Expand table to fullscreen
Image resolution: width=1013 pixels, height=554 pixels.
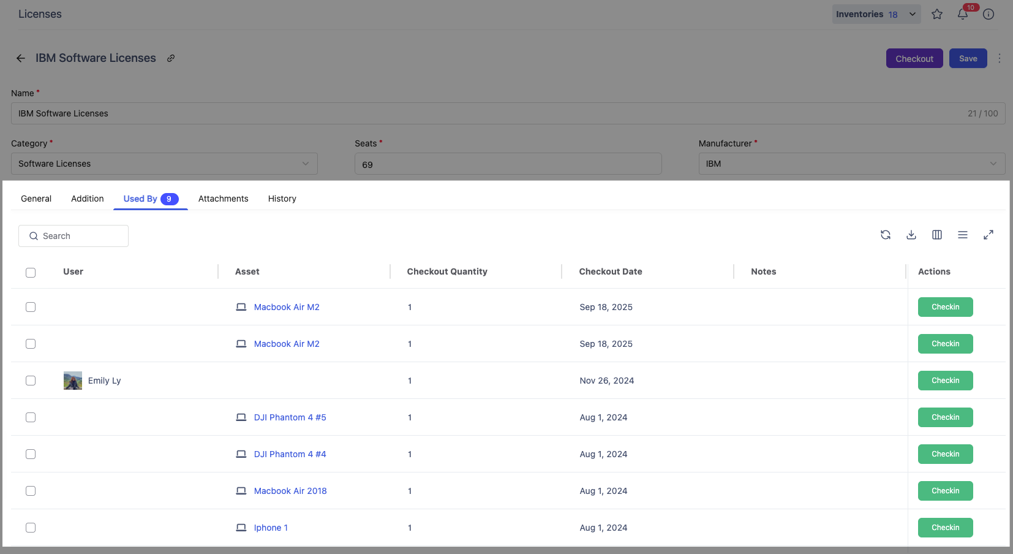pos(988,235)
